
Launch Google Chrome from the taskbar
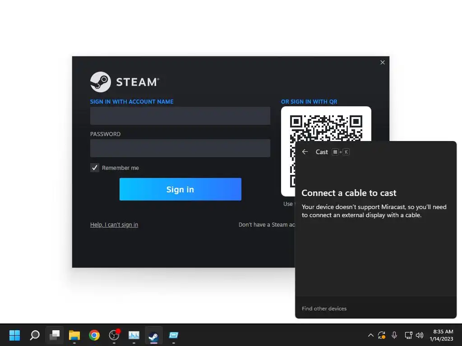coord(94,335)
